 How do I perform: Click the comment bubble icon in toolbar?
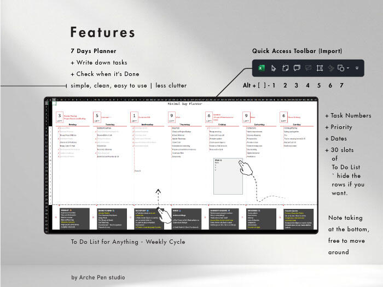[x=297, y=68]
